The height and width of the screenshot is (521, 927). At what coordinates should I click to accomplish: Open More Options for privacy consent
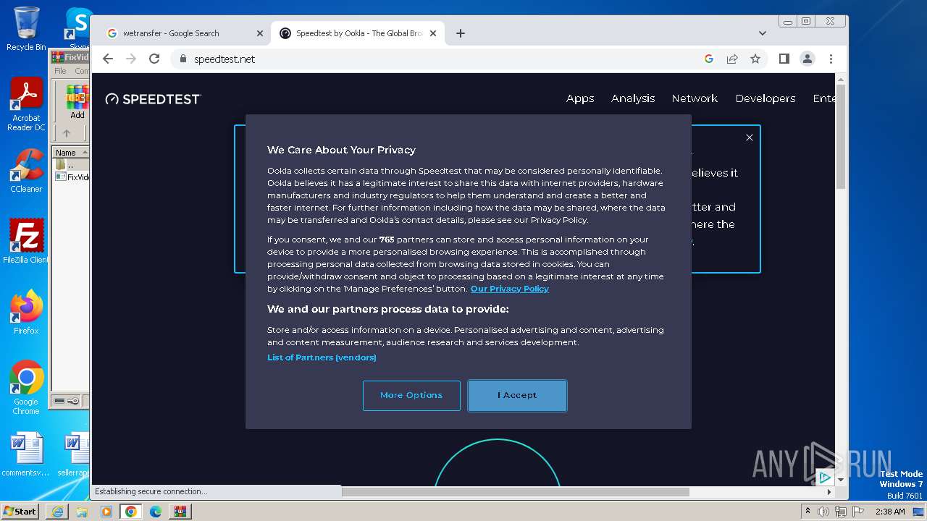[x=411, y=395]
